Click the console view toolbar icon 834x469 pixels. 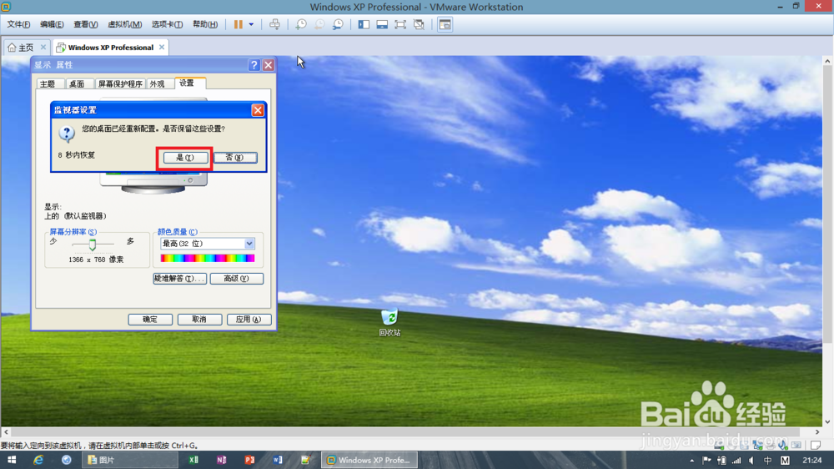pyautogui.click(x=445, y=24)
